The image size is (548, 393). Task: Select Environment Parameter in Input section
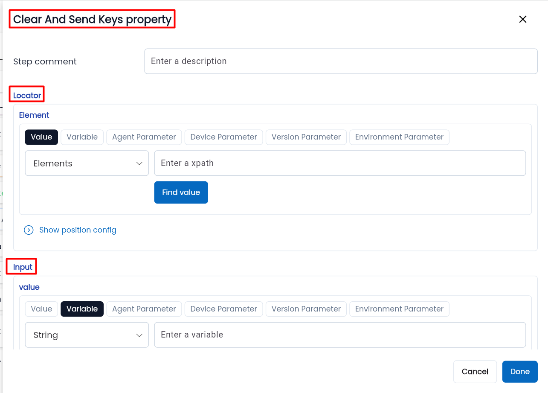[x=399, y=309]
